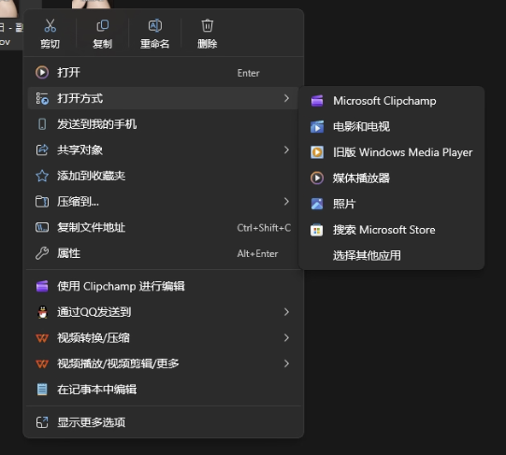Click the 旧版 Windows Media Player icon
This screenshot has height=455, width=506.
[317, 152]
